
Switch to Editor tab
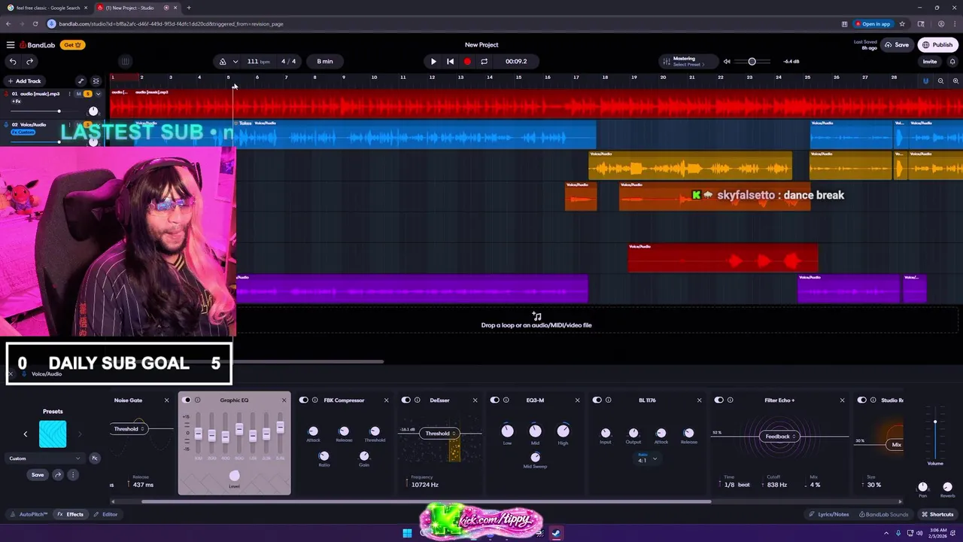click(x=106, y=514)
